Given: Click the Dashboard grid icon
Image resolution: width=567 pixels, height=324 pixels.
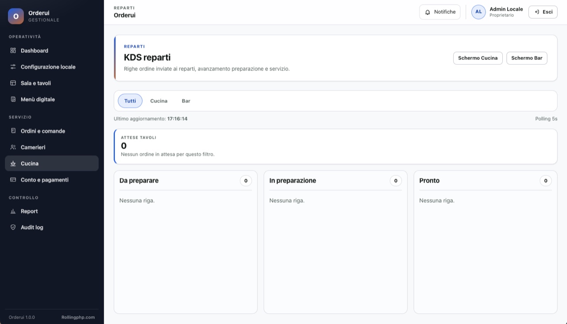Looking at the screenshot, I should coord(13,51).
